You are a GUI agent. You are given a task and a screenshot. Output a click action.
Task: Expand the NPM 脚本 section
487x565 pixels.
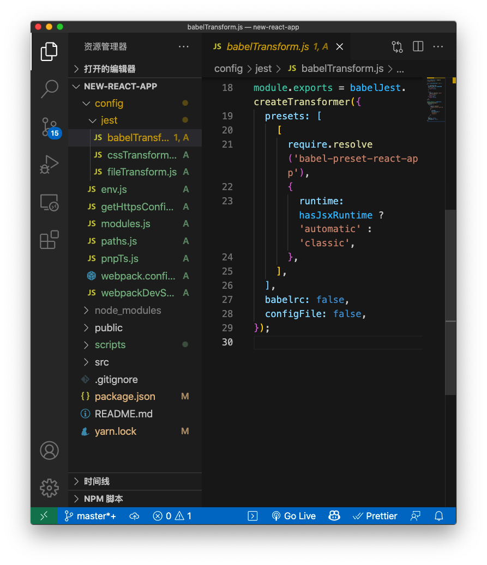coord(104,499)
